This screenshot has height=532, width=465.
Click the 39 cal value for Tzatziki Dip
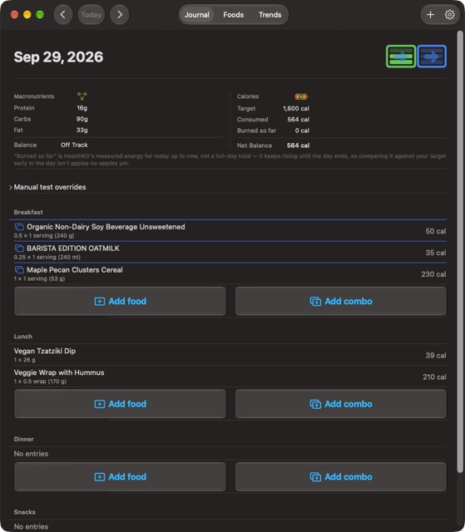436,356
